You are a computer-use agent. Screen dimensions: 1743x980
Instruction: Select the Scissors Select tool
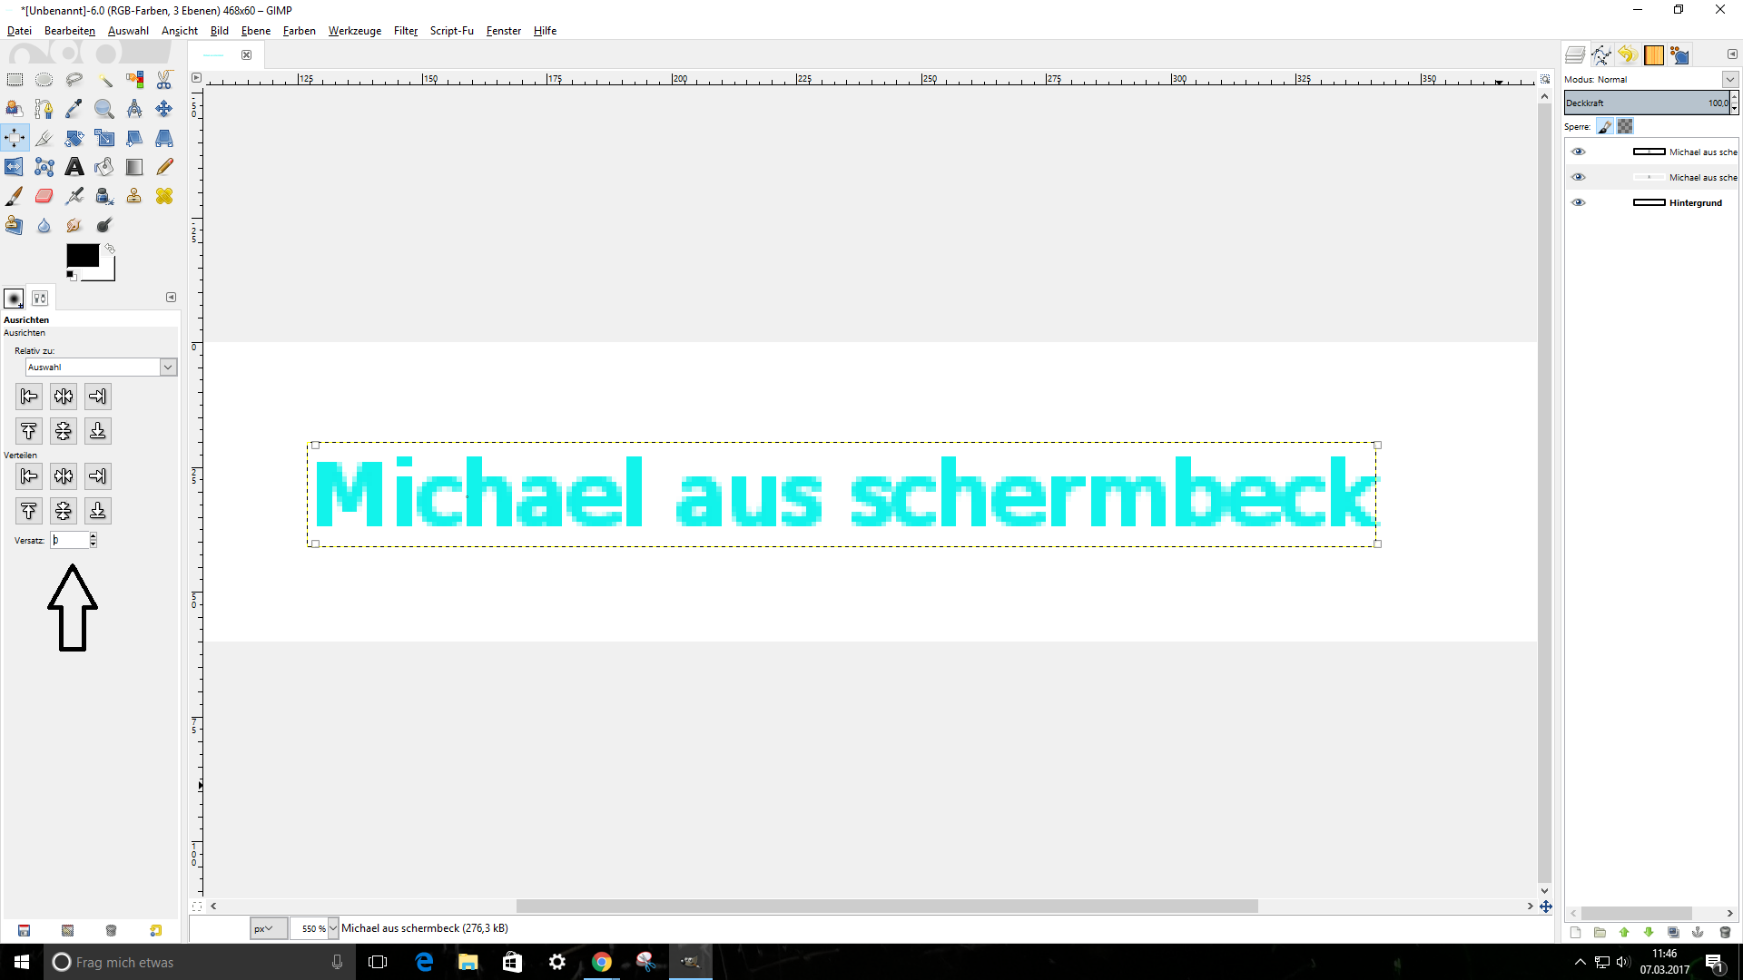[x=164, y=80]
